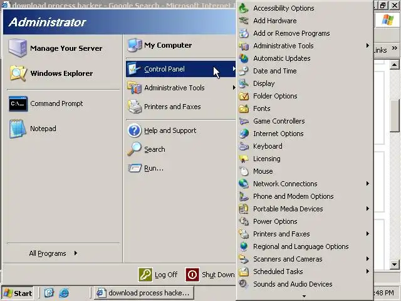Expand Printers and Faxes submenu arrow in Control Panel list

click(368, 234)
